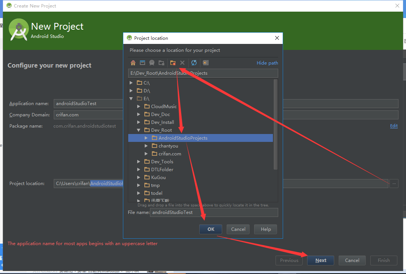Screen dimensions: 406x274
Task: Click the Next wizard button
Action: point(321,260)
